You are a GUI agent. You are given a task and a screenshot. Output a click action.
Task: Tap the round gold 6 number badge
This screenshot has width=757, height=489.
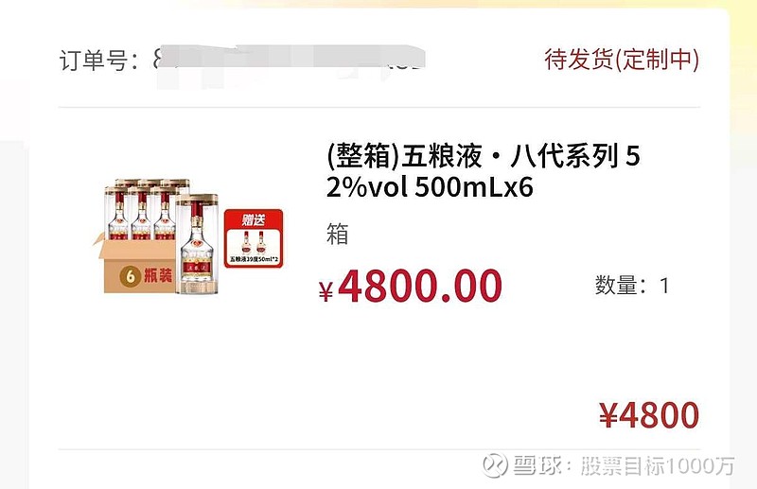130,276
